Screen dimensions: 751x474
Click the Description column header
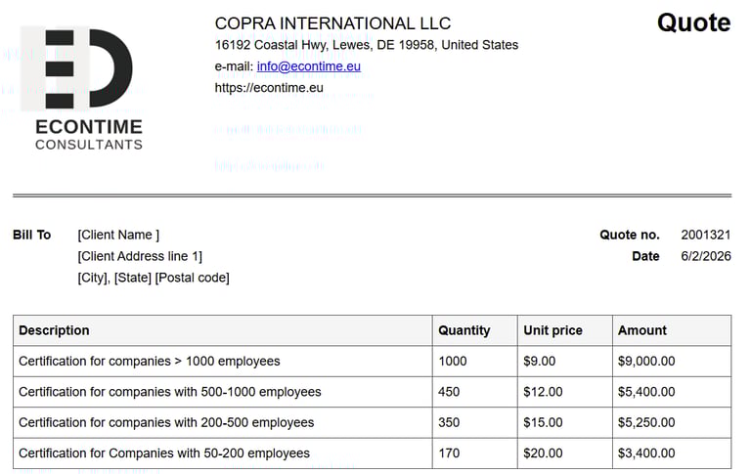(54, 330)
